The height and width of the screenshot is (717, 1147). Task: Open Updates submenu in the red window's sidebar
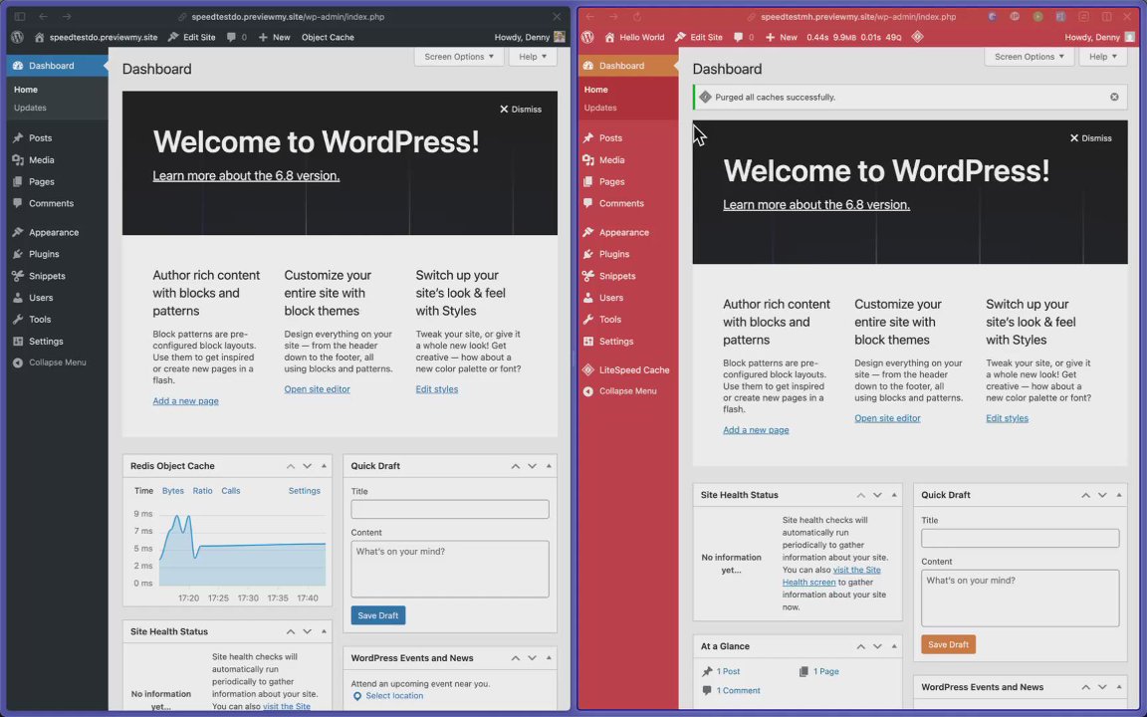point(600,108)
